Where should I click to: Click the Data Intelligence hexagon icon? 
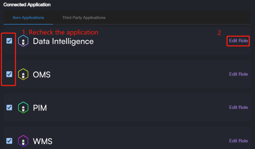tap(23, 41)
